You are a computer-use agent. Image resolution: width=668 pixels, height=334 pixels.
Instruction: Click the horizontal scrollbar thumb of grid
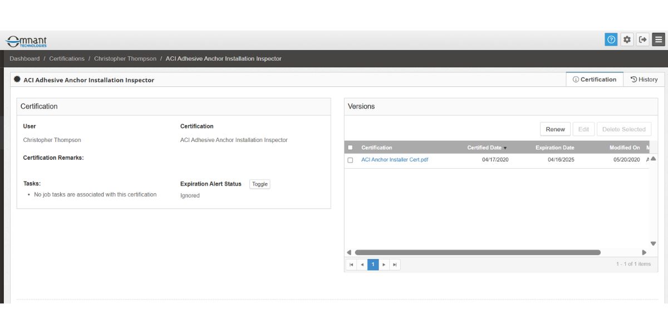[x=478, y=252]
